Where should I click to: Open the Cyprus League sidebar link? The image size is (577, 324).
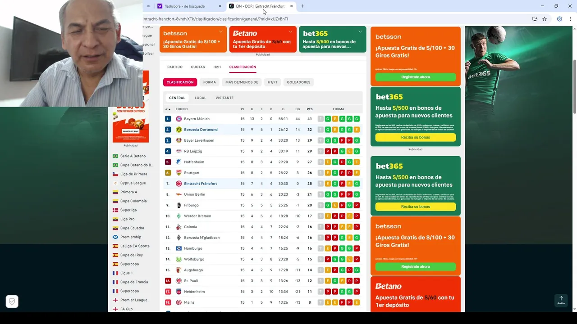click(x=133, y=183)
